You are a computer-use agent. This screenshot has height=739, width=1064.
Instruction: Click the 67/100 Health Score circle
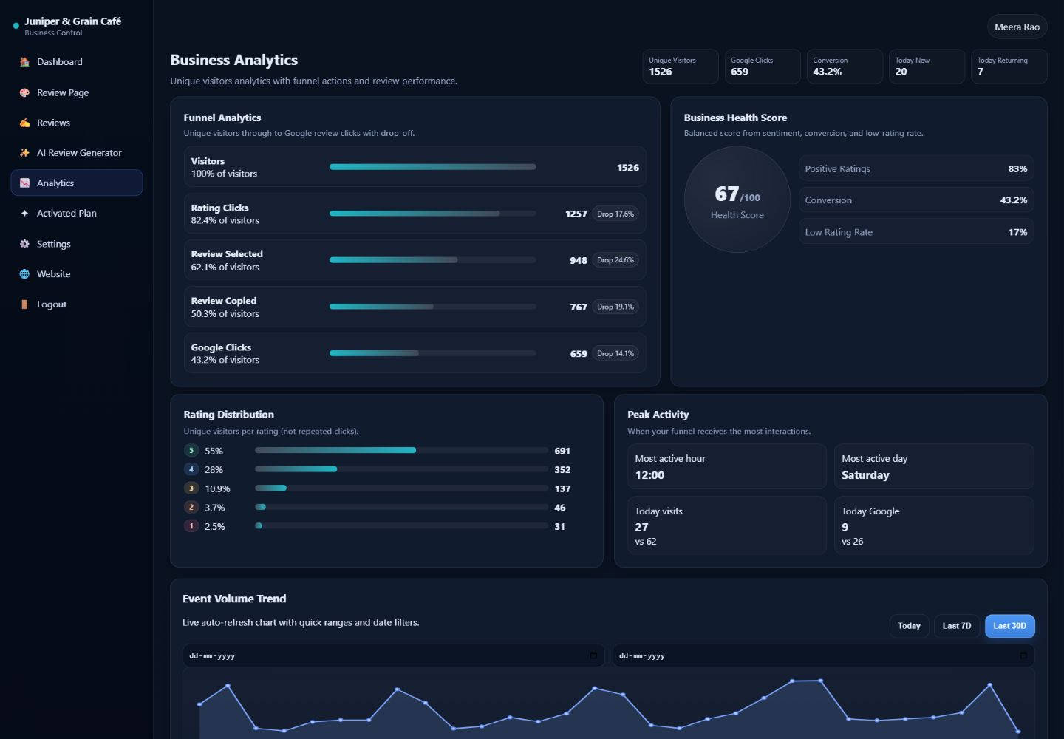(737, 200)
